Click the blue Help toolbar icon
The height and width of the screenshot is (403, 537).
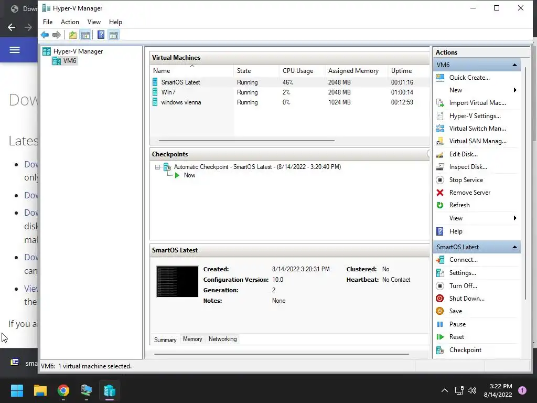coord(101,35)
